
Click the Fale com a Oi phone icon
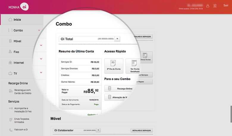[x=11, y=130]
